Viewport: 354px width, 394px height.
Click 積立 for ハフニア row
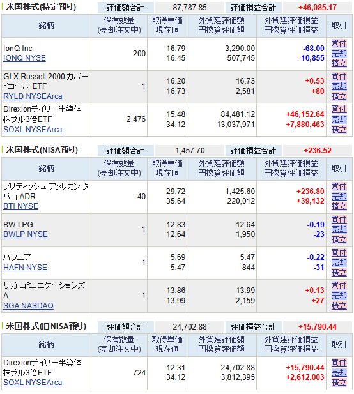coord(339,273)
